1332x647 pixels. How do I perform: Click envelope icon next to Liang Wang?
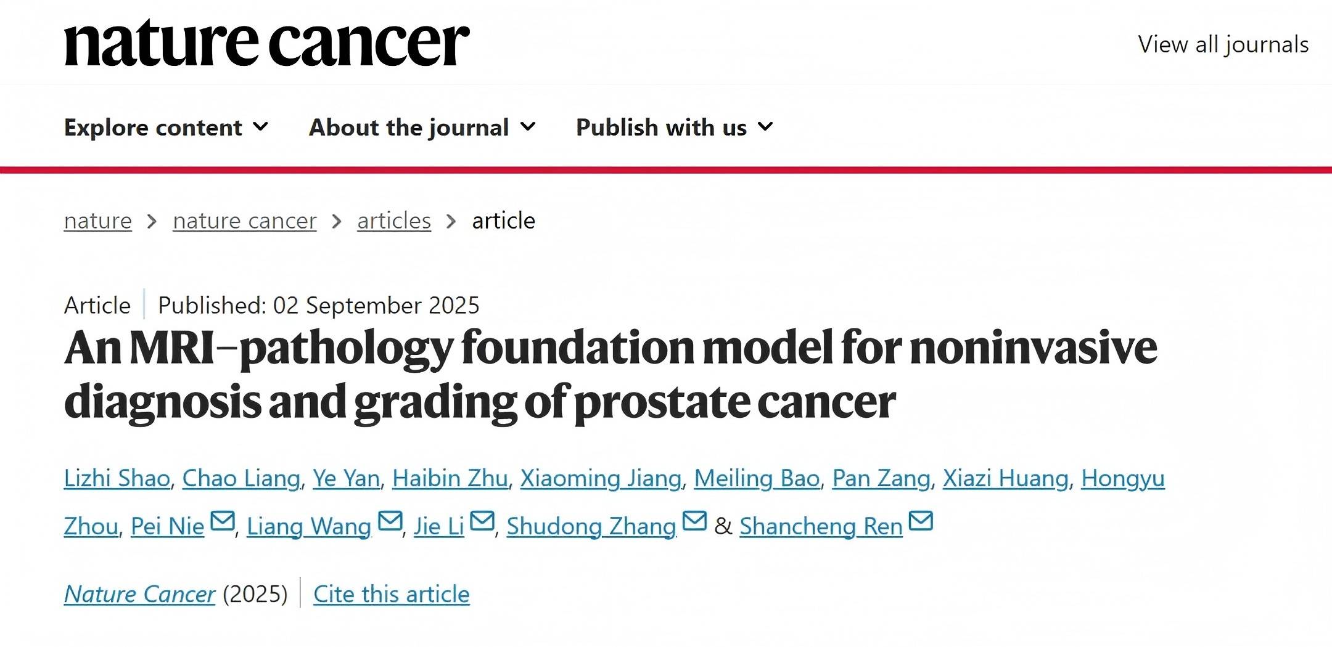[390, 521]
